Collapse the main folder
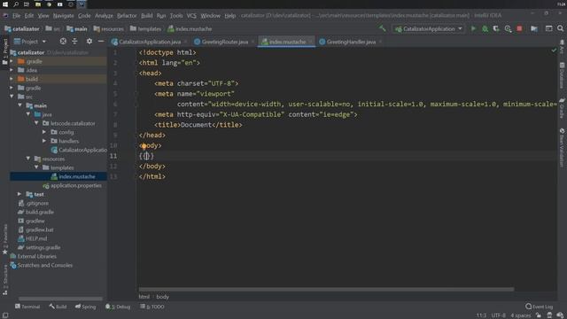Image resolution: width=567 pixels, height=319 pixels. [x=19, y=105]
